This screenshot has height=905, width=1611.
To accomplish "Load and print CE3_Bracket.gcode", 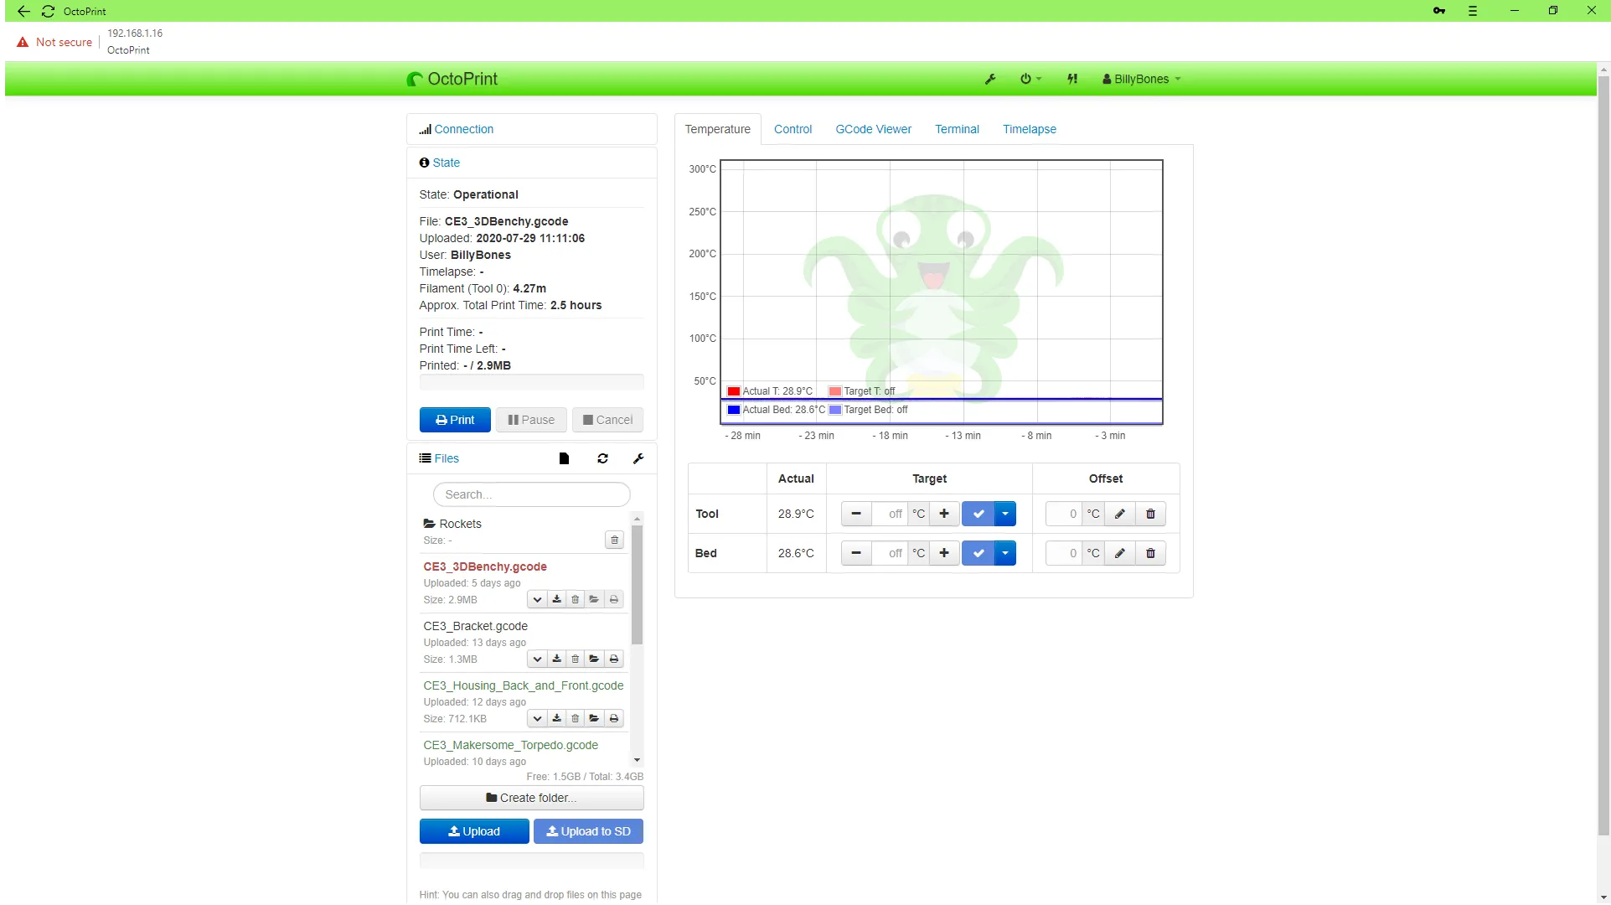I will tap(614, 659).
